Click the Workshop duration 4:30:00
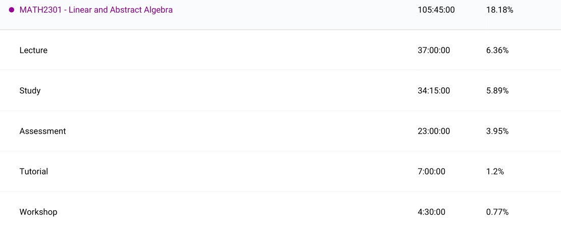The image size is (561, 226). tap(432, 212)
